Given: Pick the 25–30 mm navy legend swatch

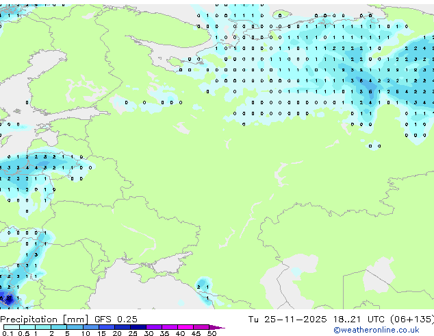Looking at the screenshot, I should point(138,327).
